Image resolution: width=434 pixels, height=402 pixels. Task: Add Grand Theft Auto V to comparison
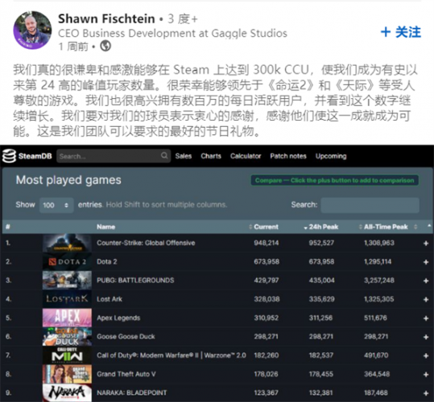click(x=426, y=375)
